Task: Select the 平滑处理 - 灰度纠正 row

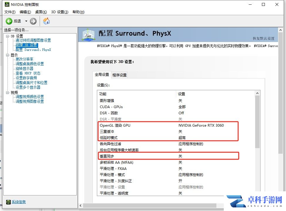Action: click(x=176, y=181)
